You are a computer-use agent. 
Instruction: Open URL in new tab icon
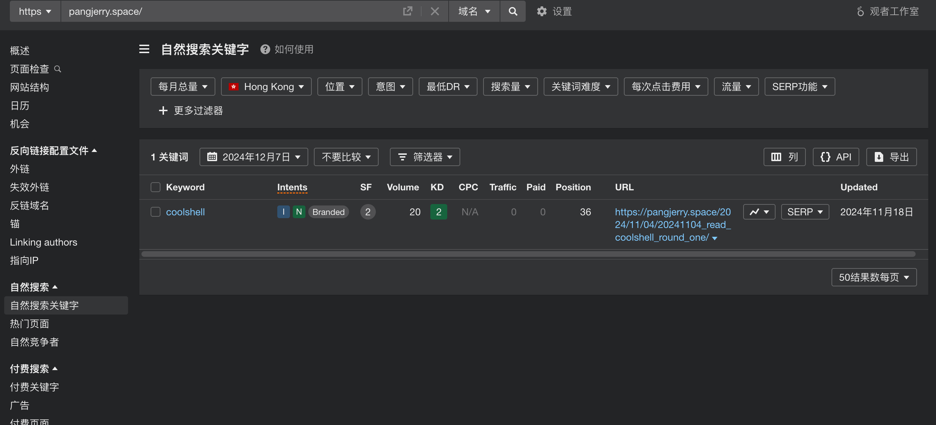click(407, 11)
